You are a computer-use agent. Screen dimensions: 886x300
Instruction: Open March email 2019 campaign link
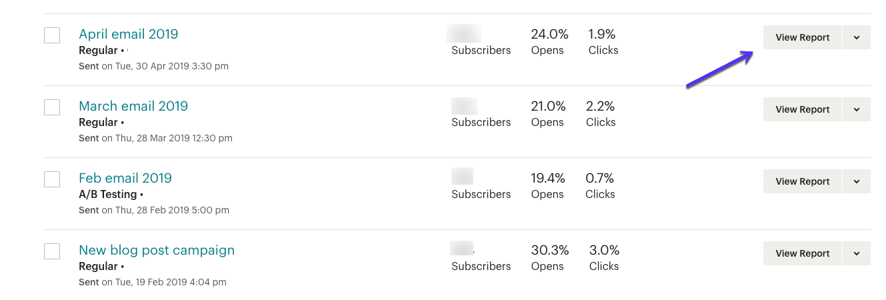133,106
